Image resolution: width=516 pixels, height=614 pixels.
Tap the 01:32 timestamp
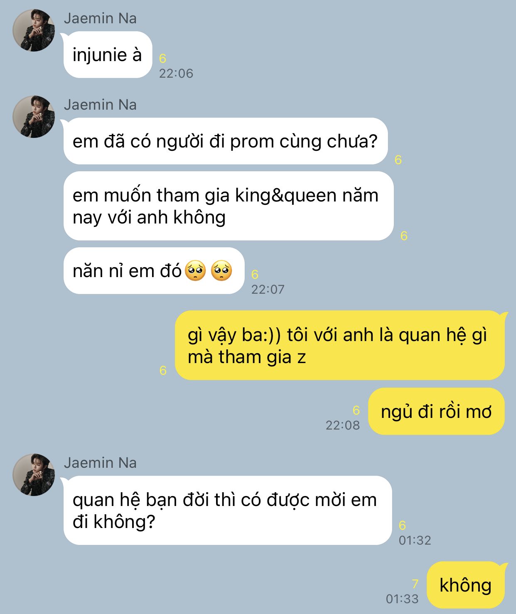pos(415,540)
